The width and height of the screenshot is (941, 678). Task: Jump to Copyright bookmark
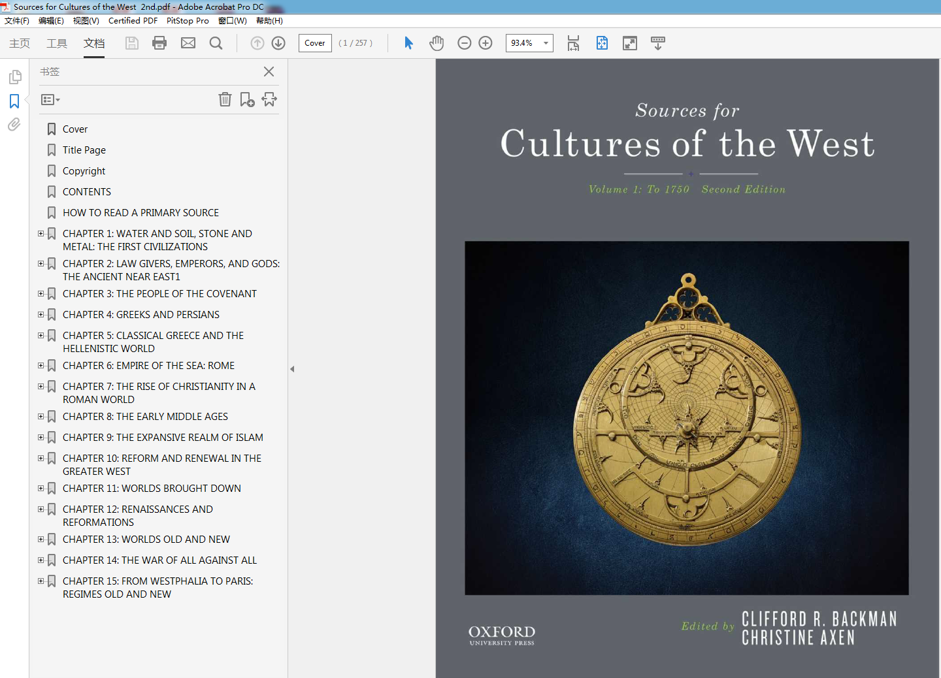[84, 171]
